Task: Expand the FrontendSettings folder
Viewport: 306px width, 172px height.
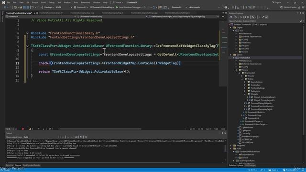Action: (x=245, y=88)
